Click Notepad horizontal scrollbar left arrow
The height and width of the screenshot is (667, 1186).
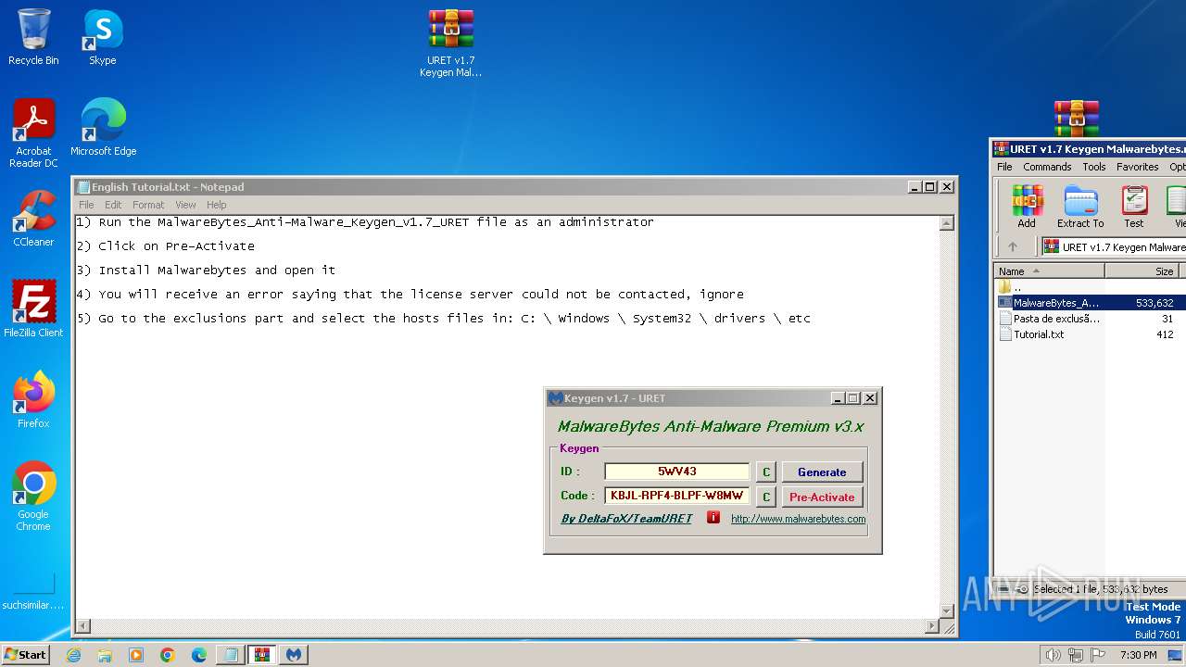(83, 626)
